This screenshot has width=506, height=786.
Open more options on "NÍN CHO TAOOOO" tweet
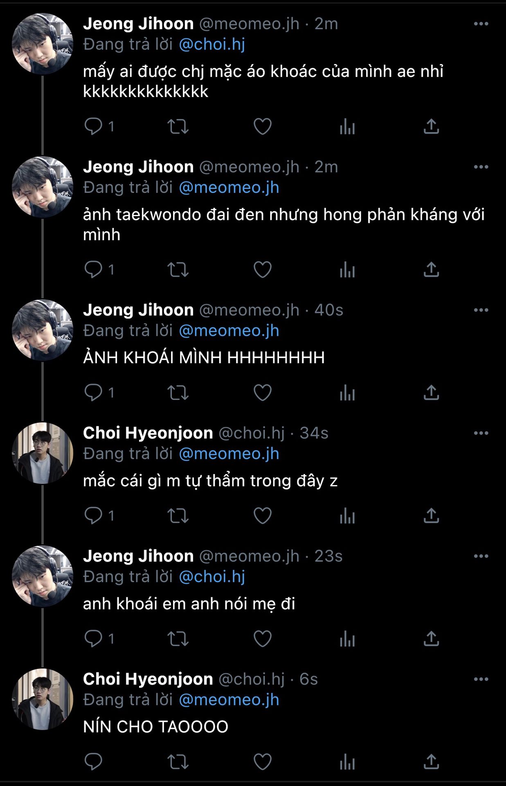coord(481,679)
